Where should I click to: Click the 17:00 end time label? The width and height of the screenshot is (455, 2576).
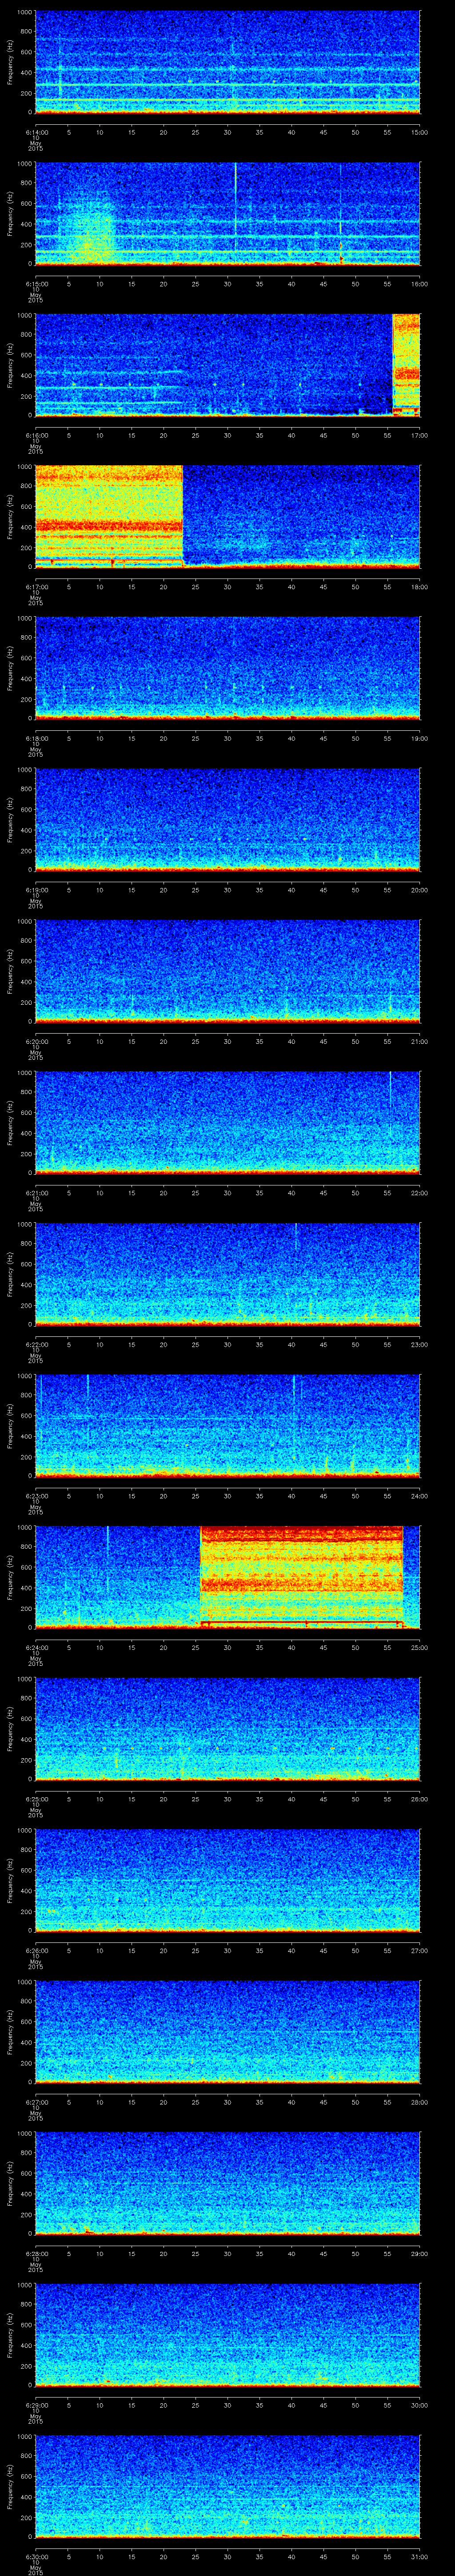pyautogui.click(x=420, y=435)
